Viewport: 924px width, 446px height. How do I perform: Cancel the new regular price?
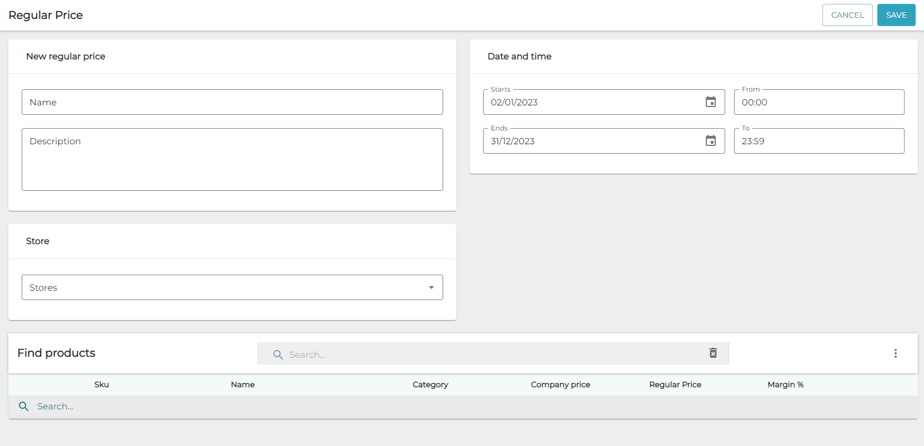pos(847,15)
